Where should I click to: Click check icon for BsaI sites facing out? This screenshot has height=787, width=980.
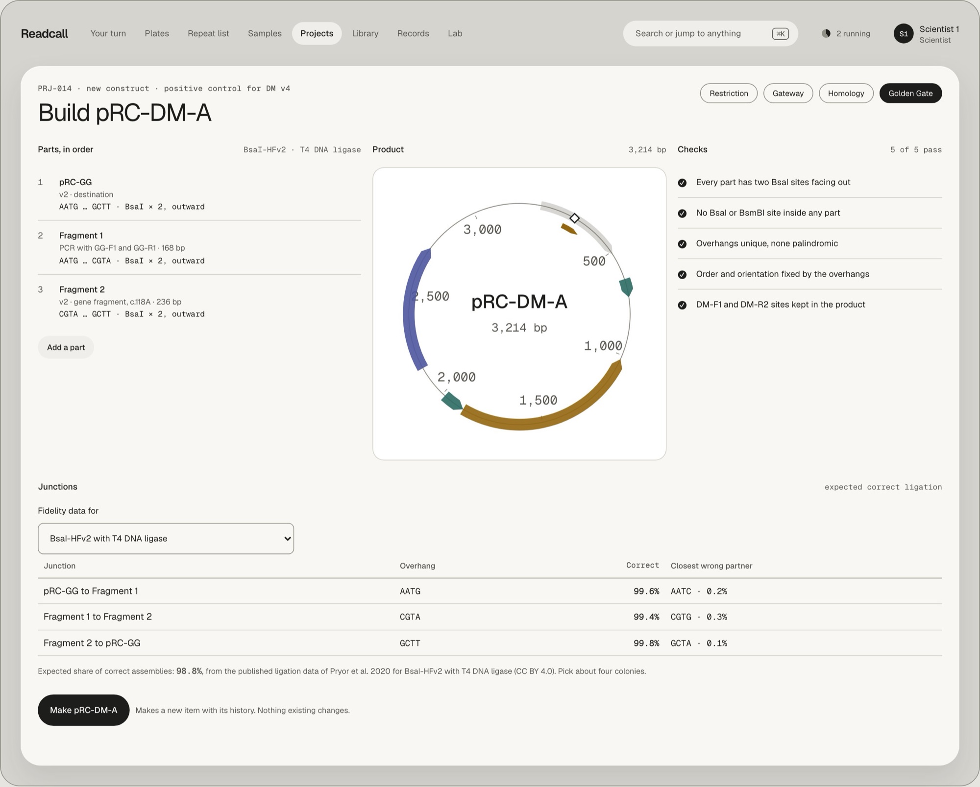coord(682,183)
